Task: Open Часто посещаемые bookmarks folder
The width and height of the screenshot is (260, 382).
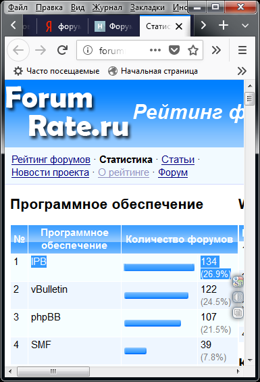Action: (x=56, y=71)
